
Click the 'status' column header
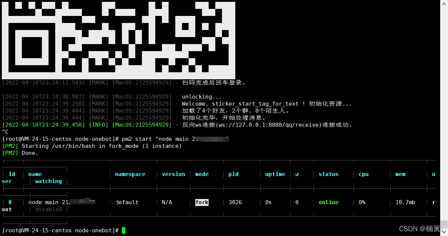click(328, 174)
